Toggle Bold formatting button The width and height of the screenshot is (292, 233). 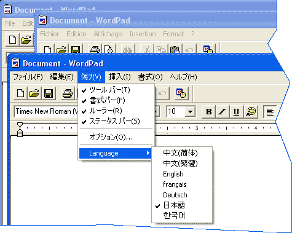click(x=208, y=112)
